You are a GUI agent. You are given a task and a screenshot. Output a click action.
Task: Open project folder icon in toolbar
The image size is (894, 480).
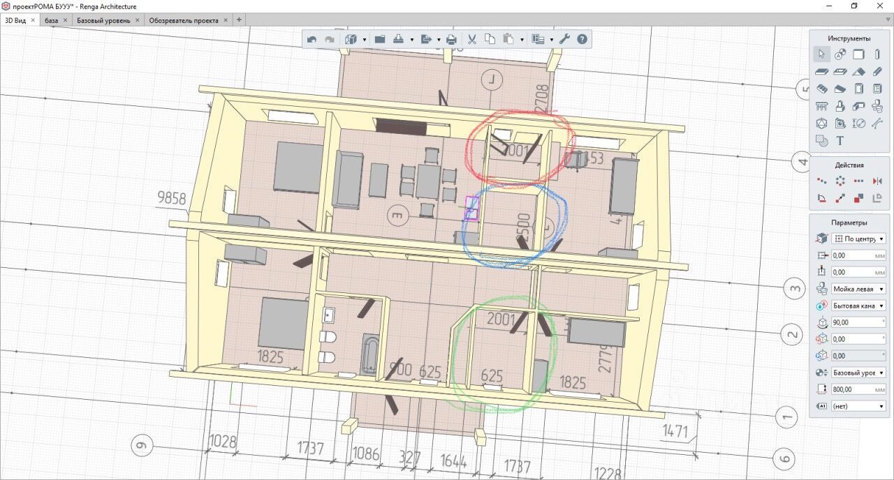click(380, 40)
